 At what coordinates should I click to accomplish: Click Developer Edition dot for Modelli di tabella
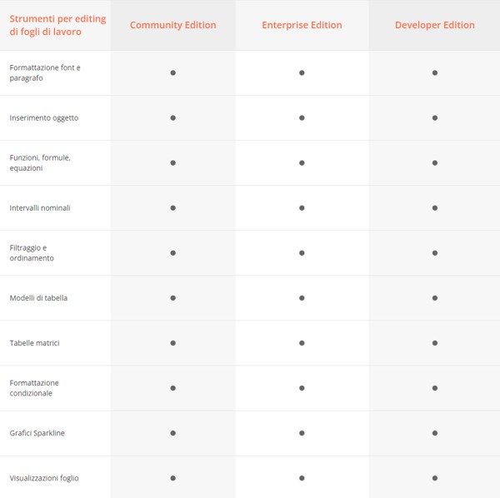coord(435,297)
